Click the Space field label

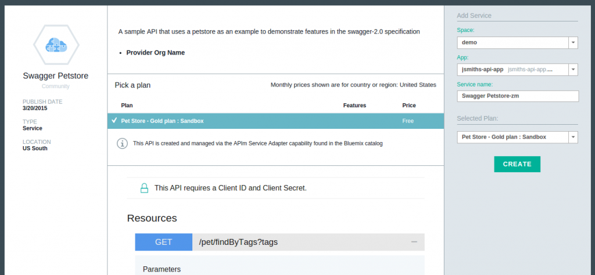[465, 30]
